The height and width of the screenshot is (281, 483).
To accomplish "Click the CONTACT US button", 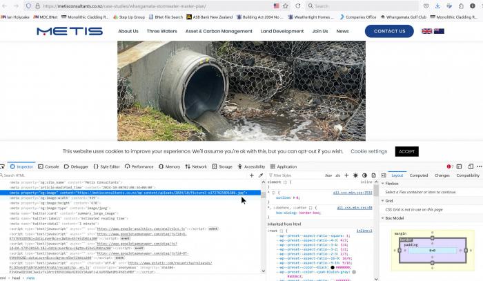I will tap(389, 31).
